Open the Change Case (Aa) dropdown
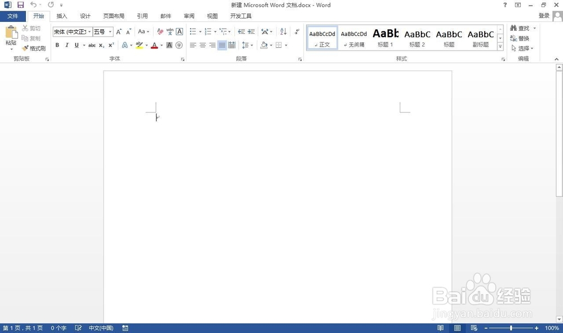Image resolution: width=563 pixels, height=333 pixels. click(x=143, y=31)
